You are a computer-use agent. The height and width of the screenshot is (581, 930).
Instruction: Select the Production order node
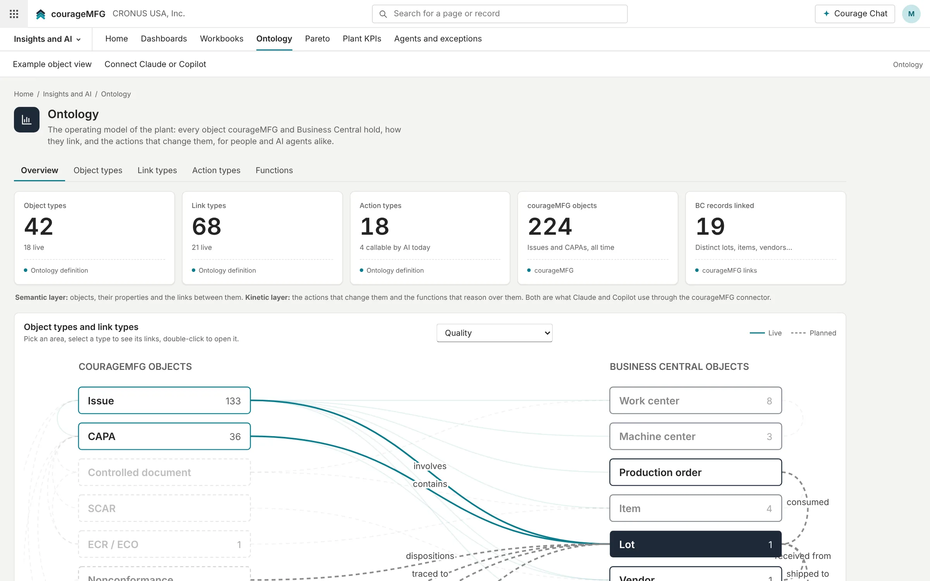pyautogui.click(x=696, y=473)
